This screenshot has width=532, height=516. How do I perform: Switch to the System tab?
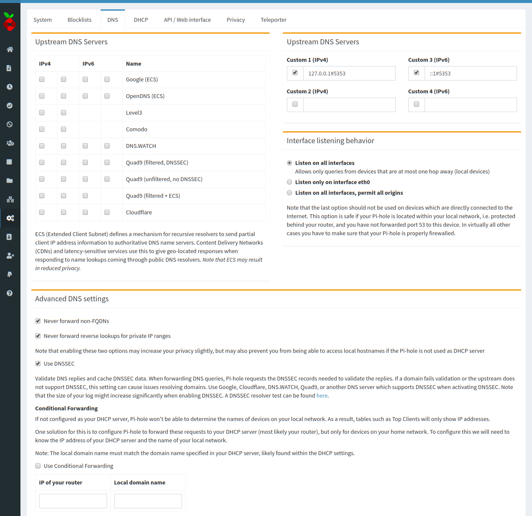pos(43,20)
